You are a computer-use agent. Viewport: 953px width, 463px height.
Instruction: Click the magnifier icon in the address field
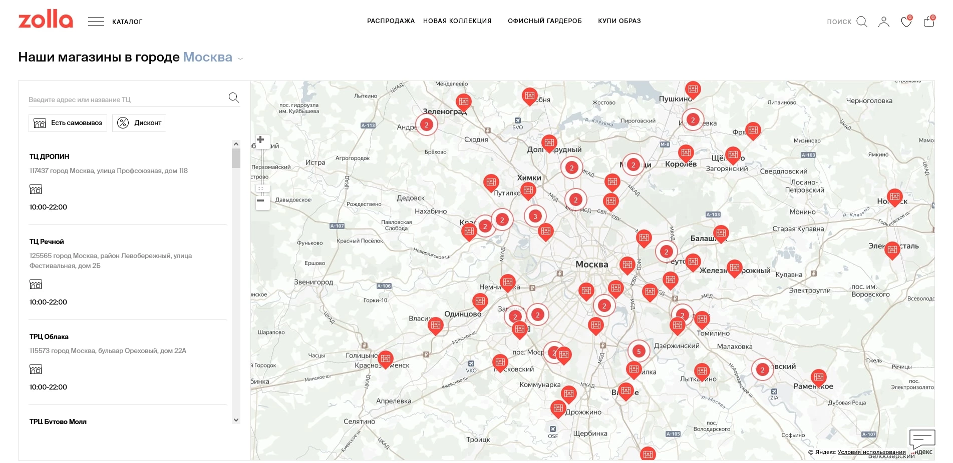point(233,97)
